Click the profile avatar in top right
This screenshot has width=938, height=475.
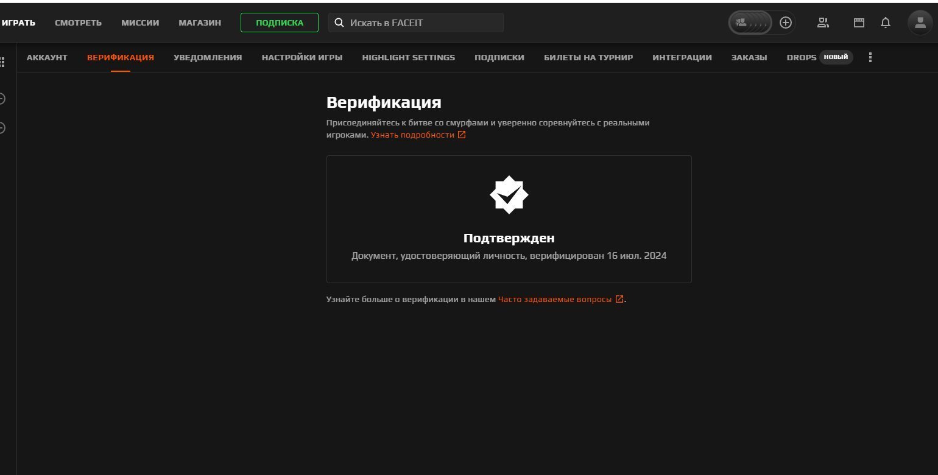click(x=919, y=23)
